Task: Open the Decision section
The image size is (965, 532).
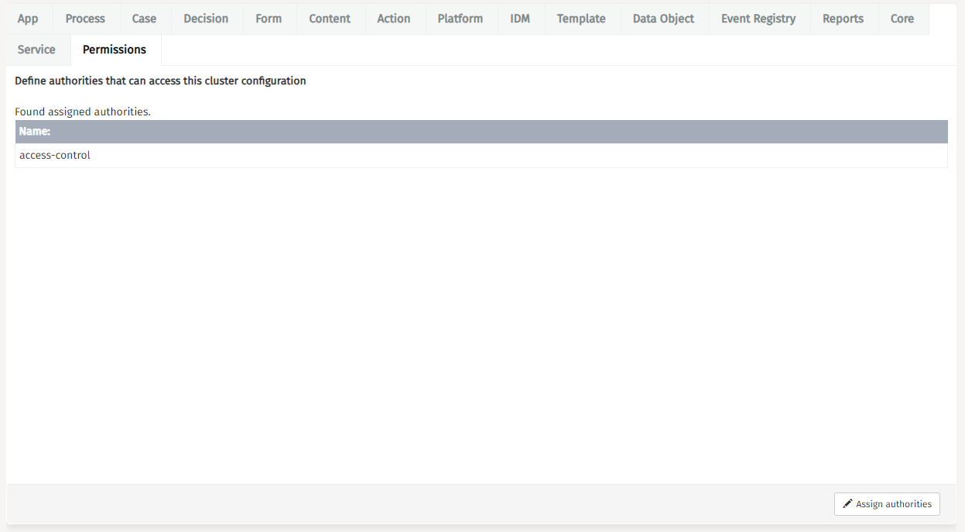Action: tap(206, 18)
